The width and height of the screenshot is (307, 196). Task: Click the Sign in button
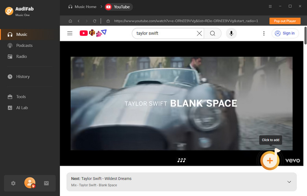coord(285,33)
